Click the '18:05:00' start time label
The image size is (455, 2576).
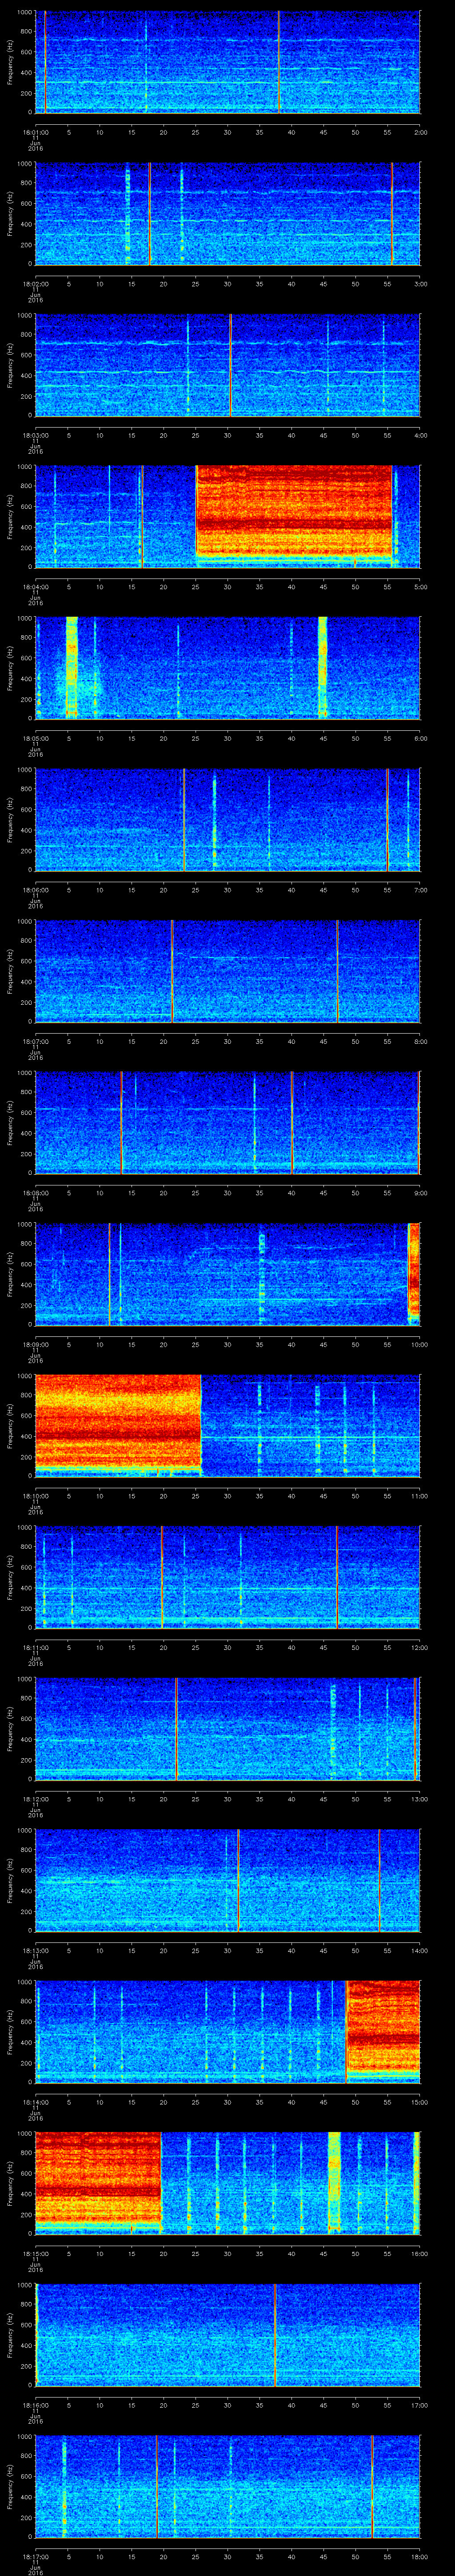(35, 737)
